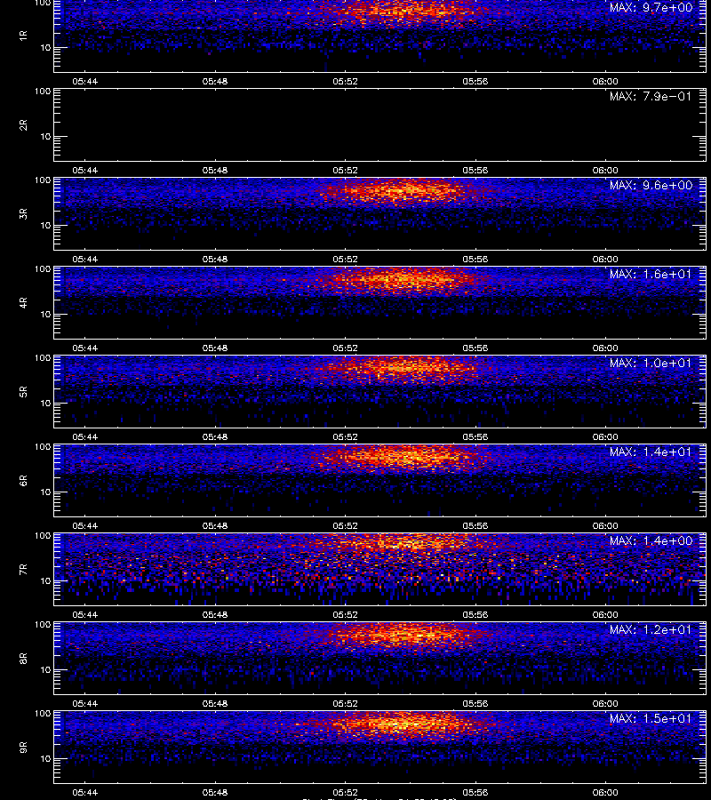Click the 06:00 tick label below panel 2R
The height and width of the screenshot is (800, 711).
click(x=605, y=171)
